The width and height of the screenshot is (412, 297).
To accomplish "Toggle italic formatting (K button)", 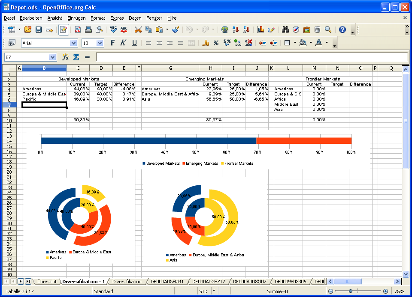I will 123,43.
